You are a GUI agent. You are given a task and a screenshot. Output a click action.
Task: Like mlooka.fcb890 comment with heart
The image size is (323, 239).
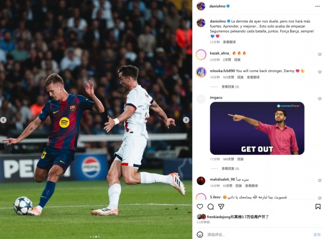click(320, 72)
